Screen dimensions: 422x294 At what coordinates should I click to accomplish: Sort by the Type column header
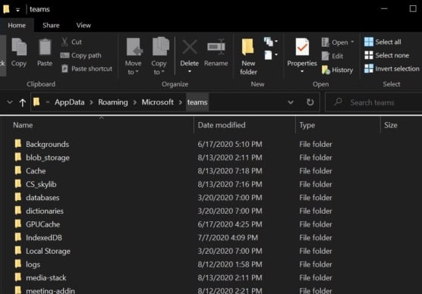tap(307, 125)
